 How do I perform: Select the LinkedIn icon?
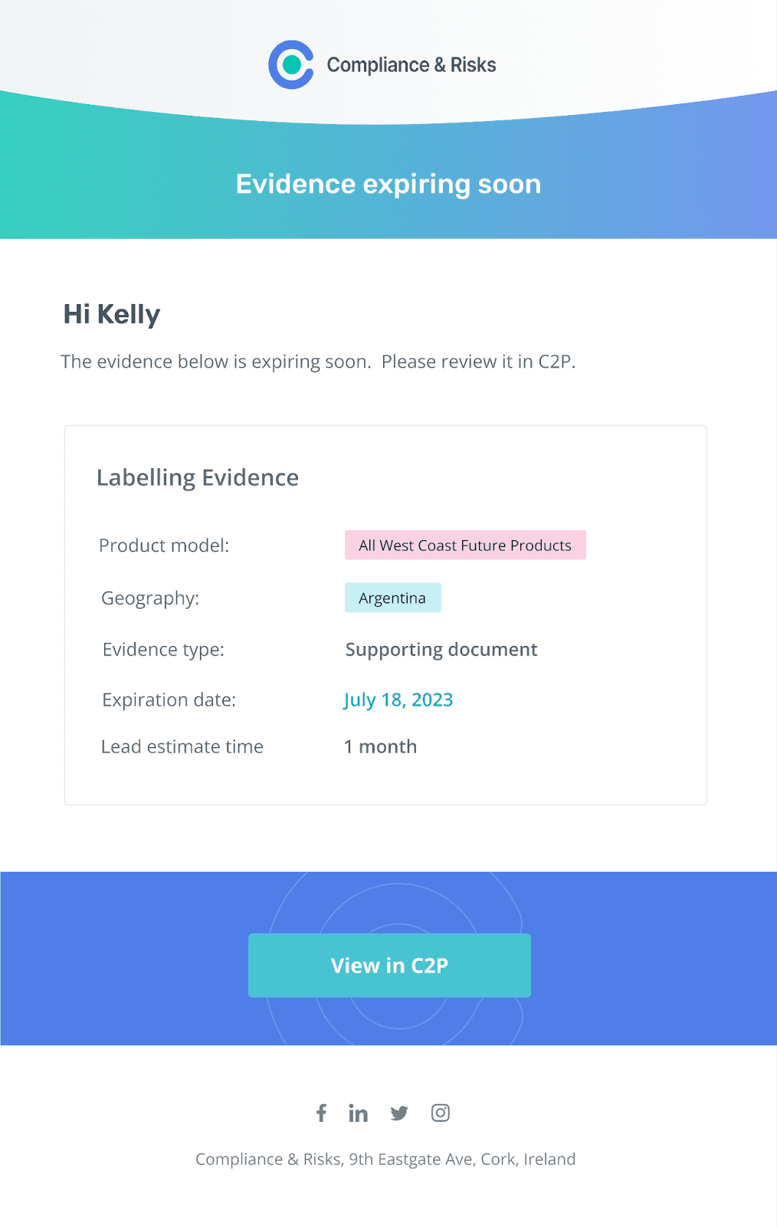(x=358, y=1113)
